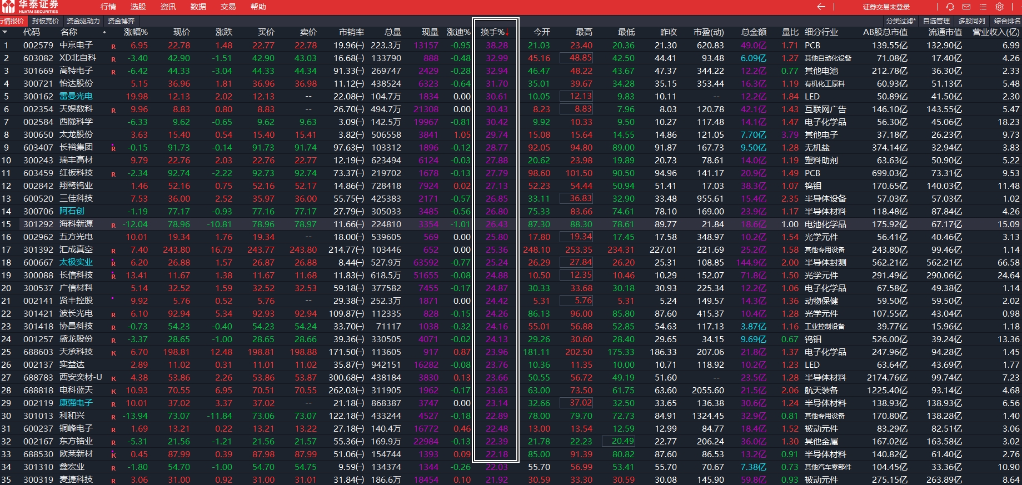Open the 多股同列 button
Image resolution: width=1022 pixels, height=485 pixels.
[972, 21]
